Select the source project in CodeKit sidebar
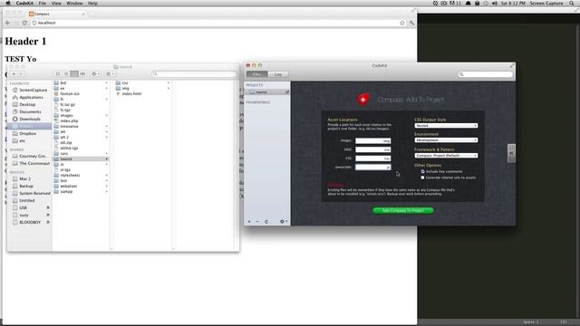The image size is (580, 326). pyautogui.click(x=266, y=92)
